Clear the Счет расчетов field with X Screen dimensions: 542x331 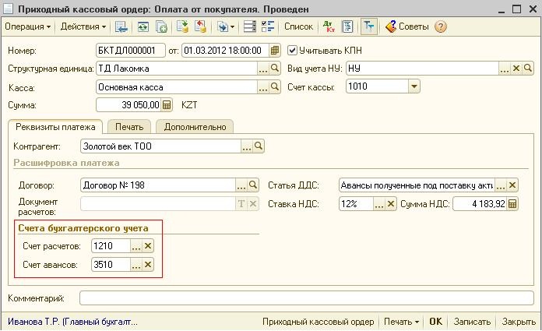(148, 245)
